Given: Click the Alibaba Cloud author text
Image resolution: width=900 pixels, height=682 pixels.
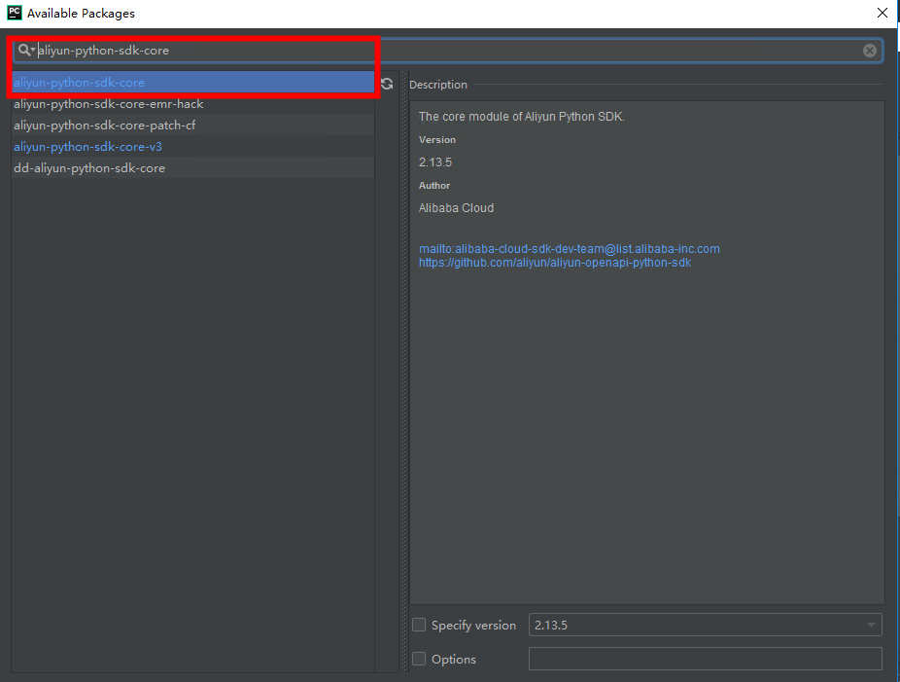Looking at the screenshot, I should coord(456,208).
